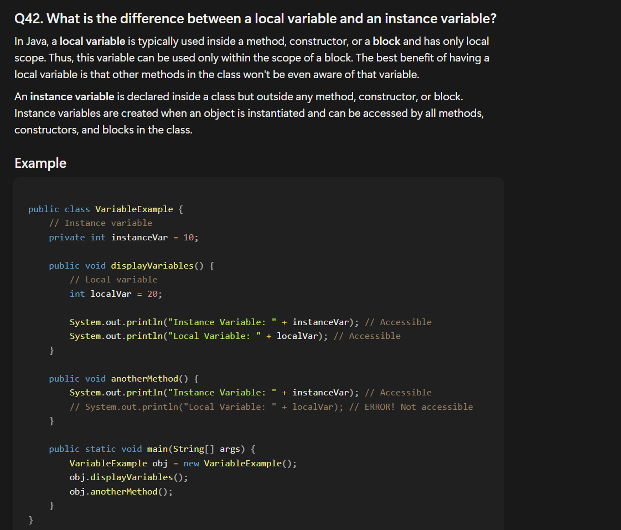Click 'VariableExample obj = new VariableExample();' line
This screenshot has width=621, height=530.
click(183, 464)
